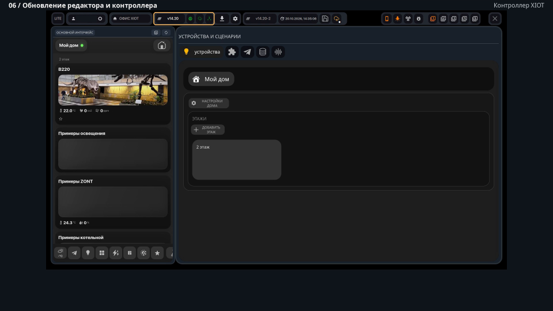
Task: Click the Мой дом status chip in the left panel
Action: pos(71,45)
